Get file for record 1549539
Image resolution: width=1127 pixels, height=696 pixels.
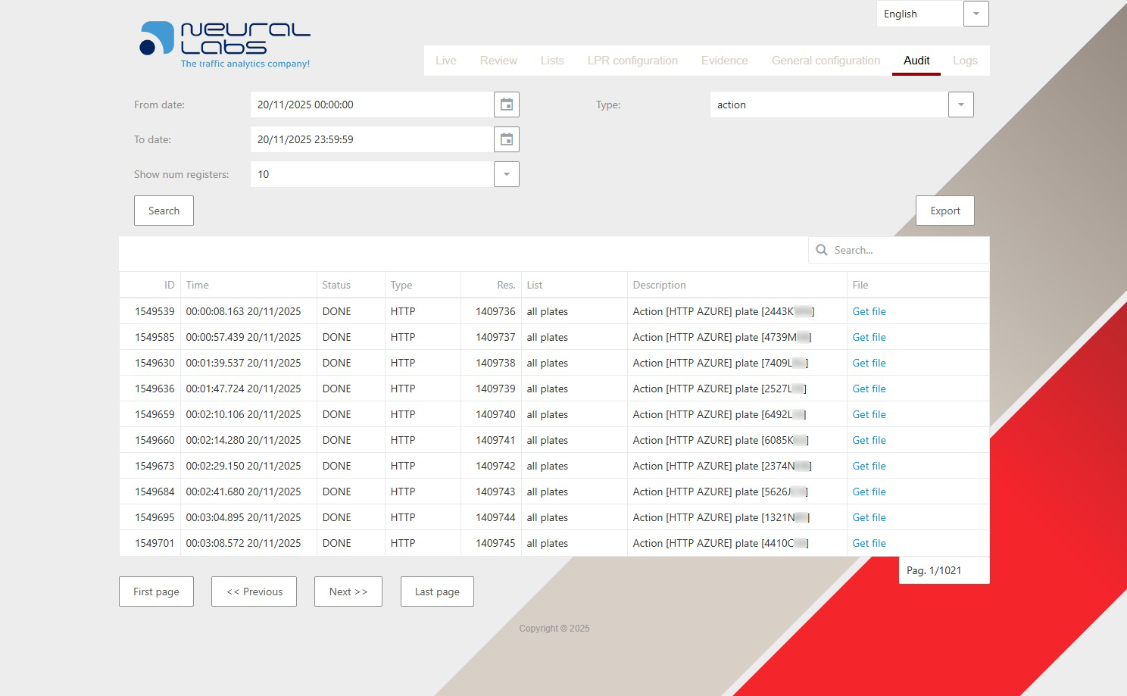click(869, 311)
